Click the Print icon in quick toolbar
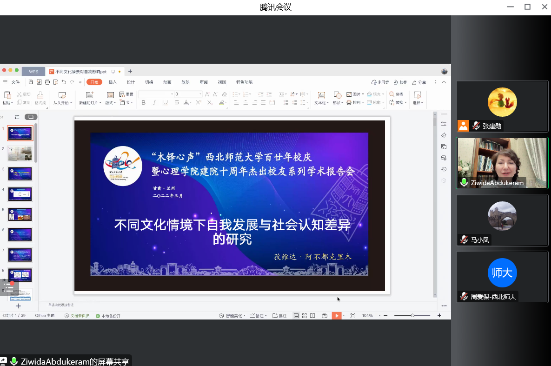This screenshot has width=551, height=366. (47, 82)
